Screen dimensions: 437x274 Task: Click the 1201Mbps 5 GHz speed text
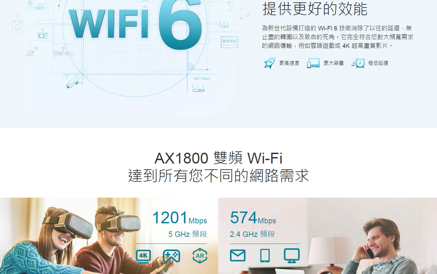[x=179, y=224]
